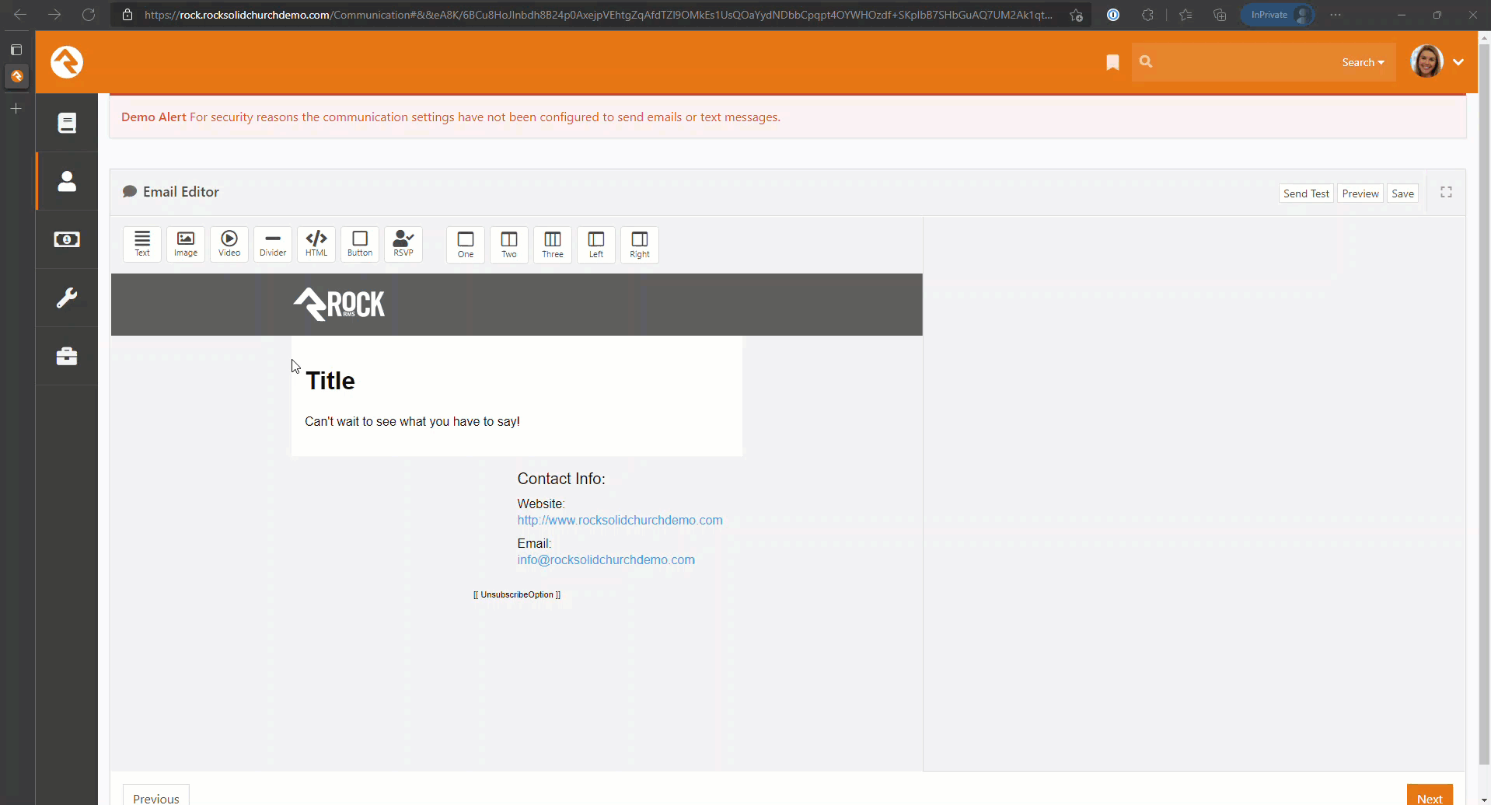Open the bookmarks icon in header
This screenshot has width=1491, height=805.
tap(1112, 62)
